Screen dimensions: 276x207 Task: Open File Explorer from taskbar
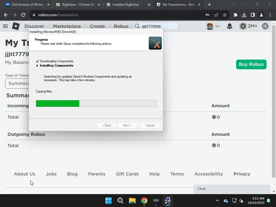132,201
